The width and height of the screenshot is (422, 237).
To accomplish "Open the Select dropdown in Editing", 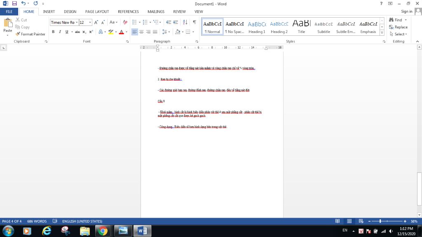I will coord(399,34).
